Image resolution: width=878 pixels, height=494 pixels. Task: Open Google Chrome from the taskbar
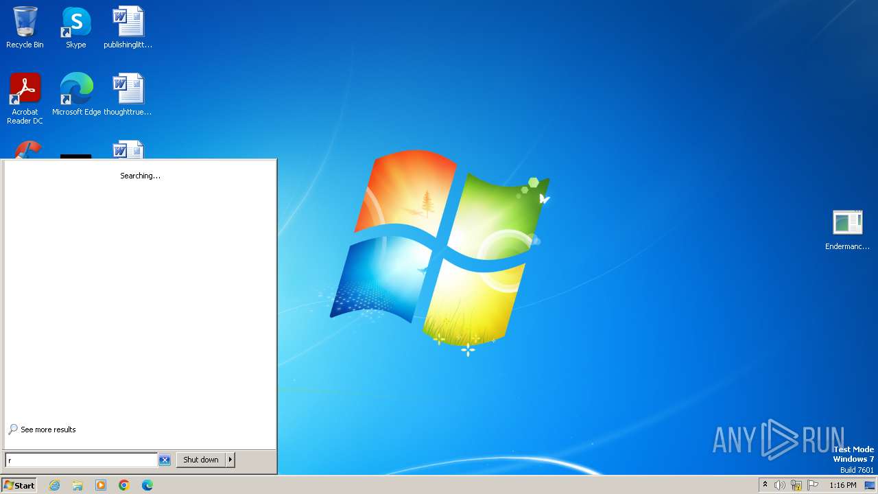pos(124,485)
